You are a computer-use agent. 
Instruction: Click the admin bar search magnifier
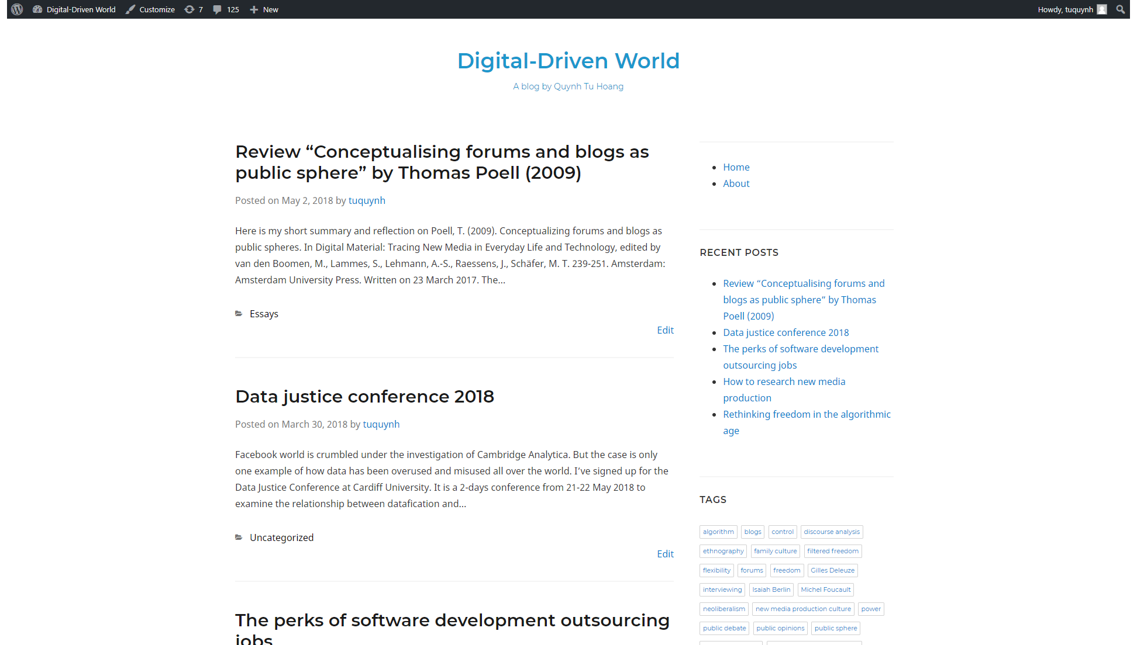[1120, 9]
